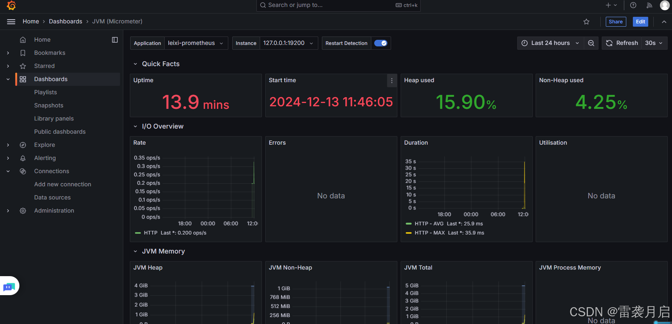Click the Grafana logo icon
This screenshot has height=324, width=672.
tap(11, 5)
